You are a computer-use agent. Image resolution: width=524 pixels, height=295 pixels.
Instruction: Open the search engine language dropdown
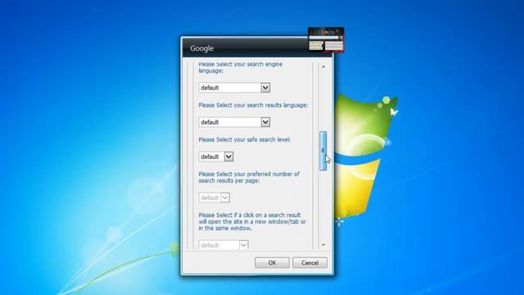(x=234, y=88)
